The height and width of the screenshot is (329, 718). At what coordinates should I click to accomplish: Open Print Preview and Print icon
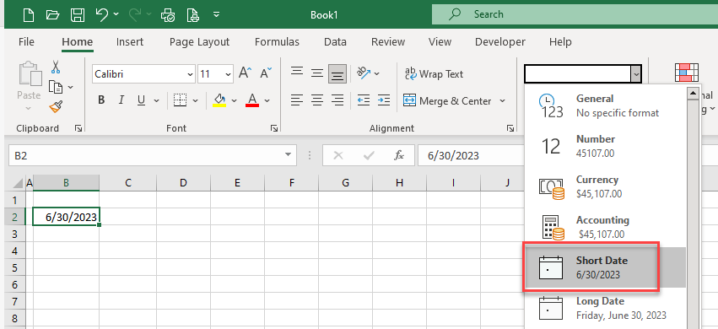click(x=168, y=15)
